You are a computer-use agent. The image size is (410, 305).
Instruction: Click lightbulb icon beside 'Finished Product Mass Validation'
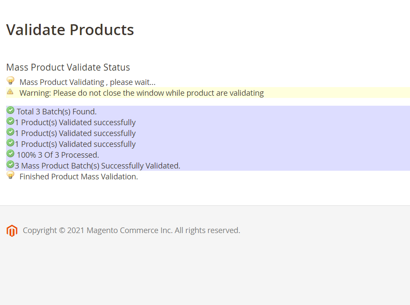(10, 175)
